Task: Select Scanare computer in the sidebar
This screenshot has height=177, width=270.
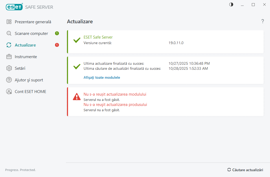Action: (x=31, y=34)
